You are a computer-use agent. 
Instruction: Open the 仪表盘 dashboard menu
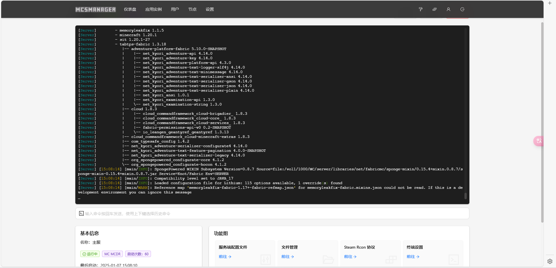click(130, 9)
